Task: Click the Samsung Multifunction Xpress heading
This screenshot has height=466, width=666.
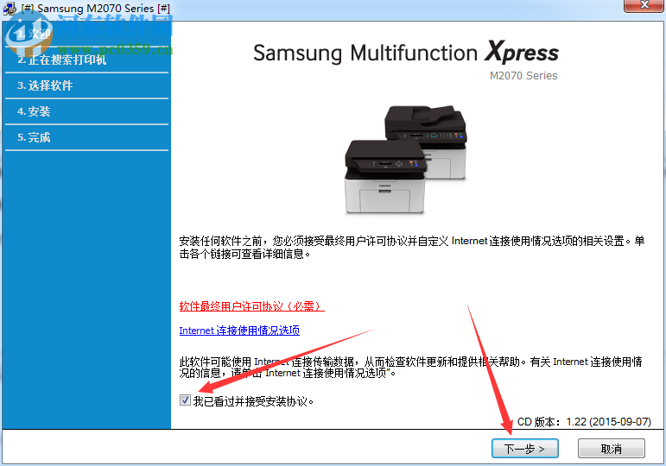Action: (406, 53)
